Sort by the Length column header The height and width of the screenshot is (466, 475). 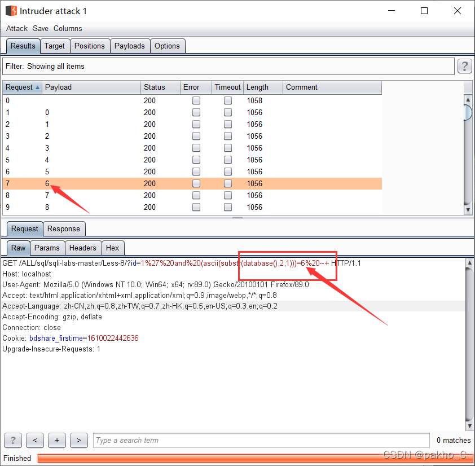coord(263,87)
